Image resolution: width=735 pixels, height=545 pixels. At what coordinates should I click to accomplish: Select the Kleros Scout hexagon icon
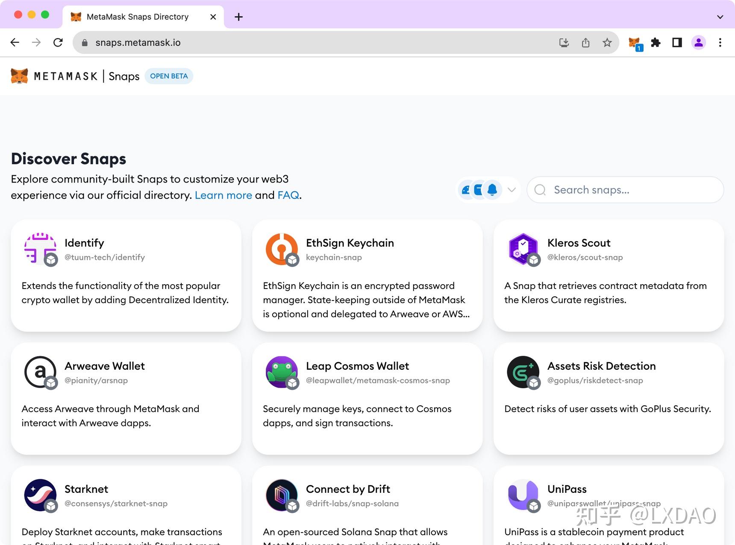pos(523,249)
